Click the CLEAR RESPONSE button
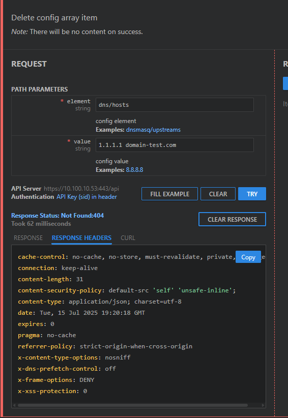Screen dimensions: 288x418 click(232, 219)
